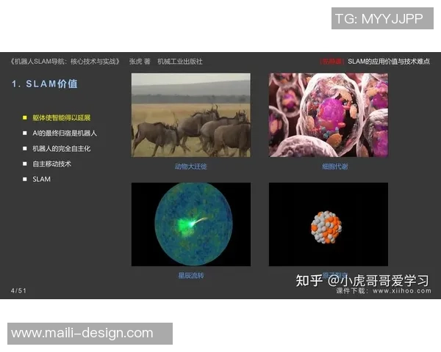
Task: Select the bullet 'AI的最终归宿是机器人'
Action: pyautogui.click(x=65, y=133)
